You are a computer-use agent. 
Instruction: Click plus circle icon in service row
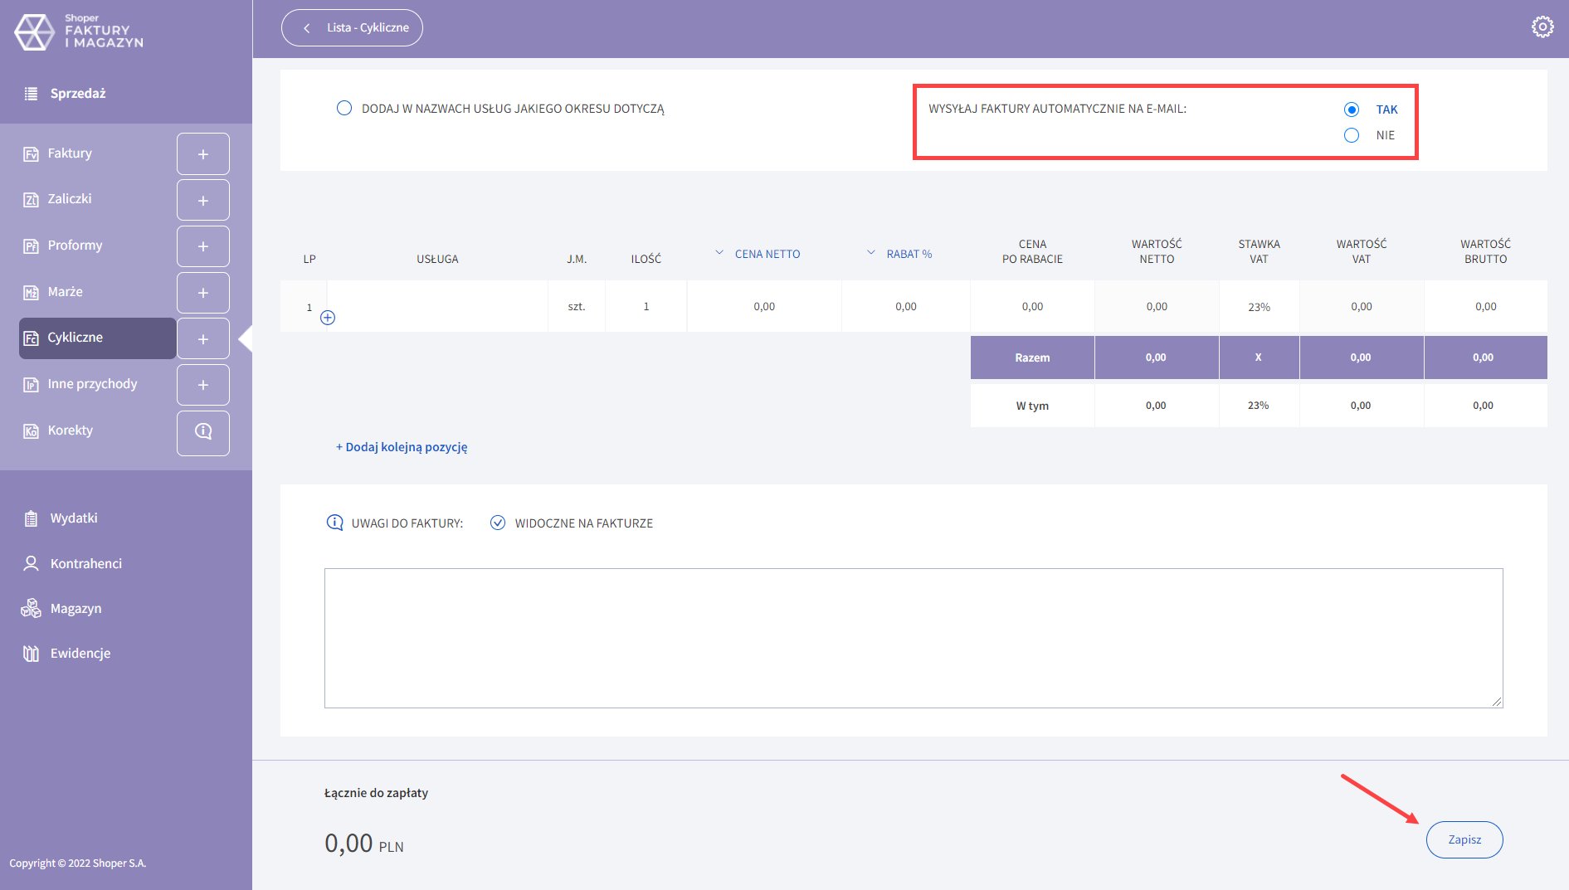click(x=328, y=318)
